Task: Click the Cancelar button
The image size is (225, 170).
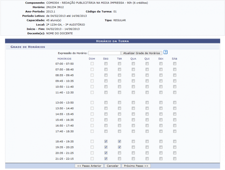Action: 112,166
